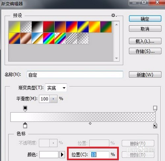Pick the copper gradient preset
Screen dimensions: 165x161
coord(26,38)
